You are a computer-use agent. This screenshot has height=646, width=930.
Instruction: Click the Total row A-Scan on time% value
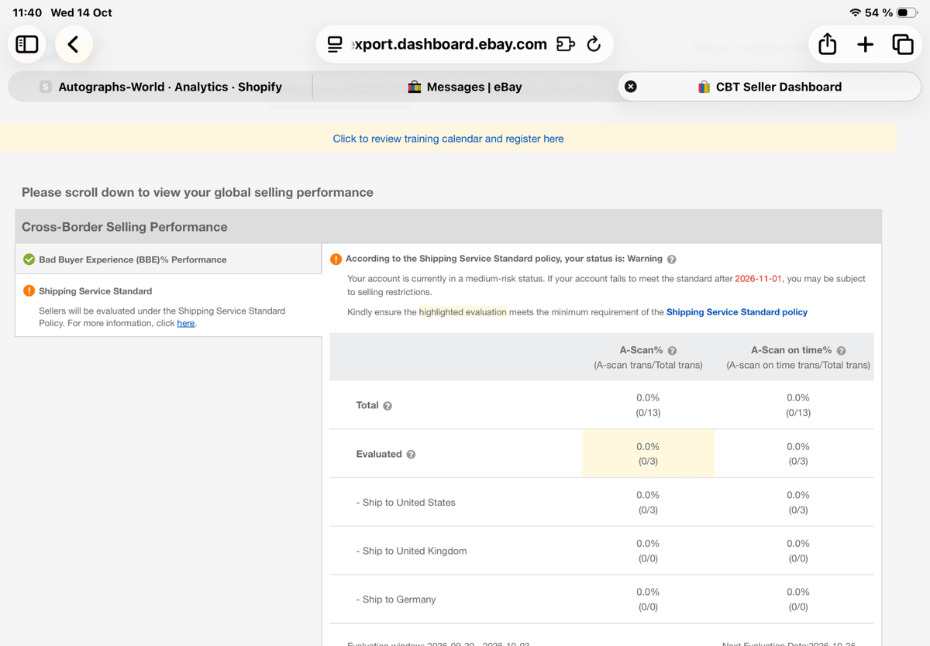tap(798, 405)
